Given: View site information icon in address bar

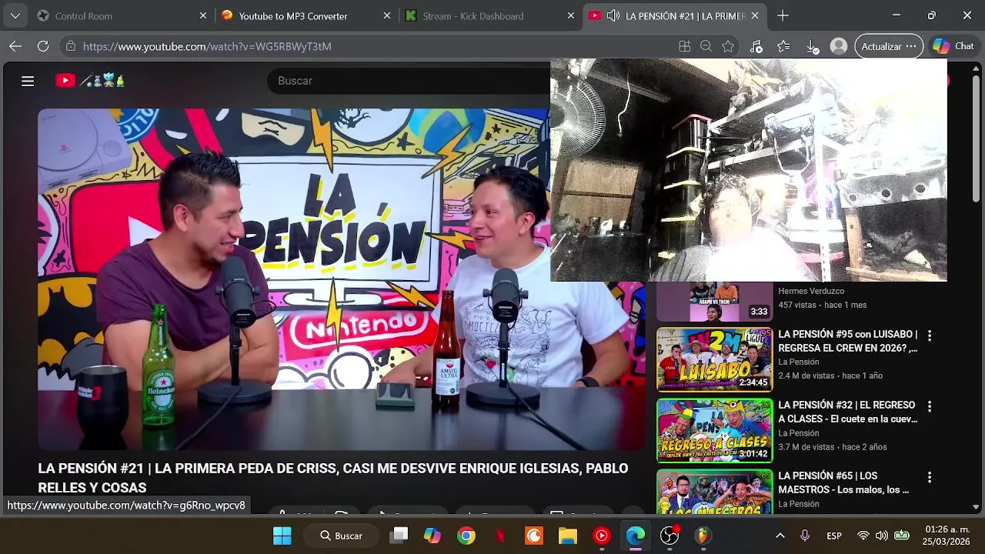Looking at the screenshot, I should 71,46.
